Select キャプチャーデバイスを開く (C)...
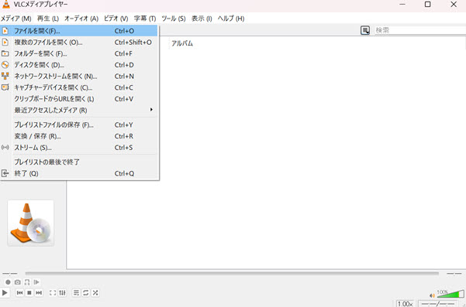The image size is (466, 307). click(79, 87)
